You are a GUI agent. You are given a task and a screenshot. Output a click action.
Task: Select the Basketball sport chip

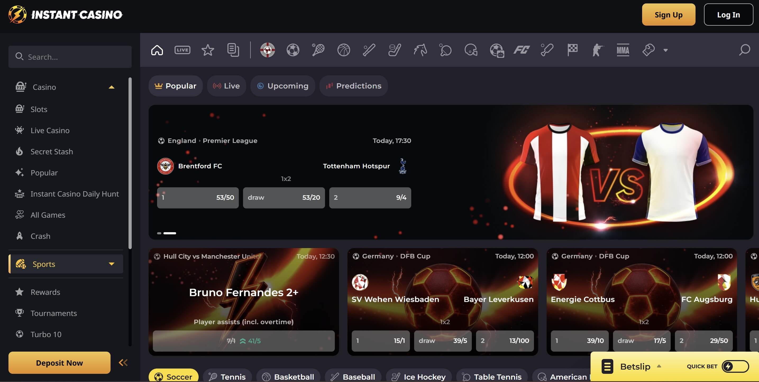click(288, 375)
